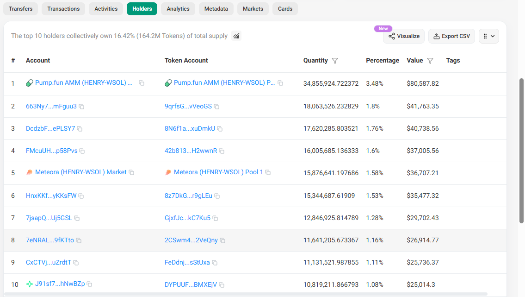This screenshot has height=297, width=525.
Task: Open the Quantity column filter funnel
Action: 335,60
